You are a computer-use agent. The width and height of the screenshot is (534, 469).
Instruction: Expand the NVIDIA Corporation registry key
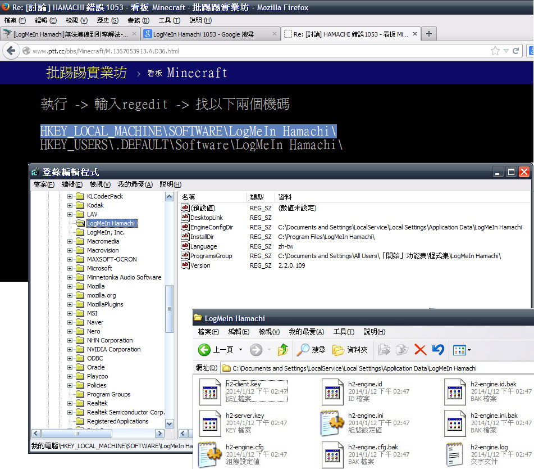pyautogui.click(x=70, y=350)
